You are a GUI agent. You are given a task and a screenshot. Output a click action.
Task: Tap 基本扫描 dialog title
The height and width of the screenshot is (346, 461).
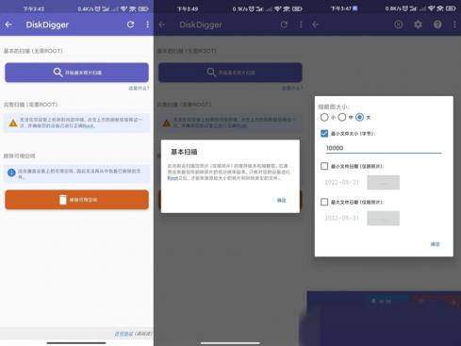[x=184, y=152]
